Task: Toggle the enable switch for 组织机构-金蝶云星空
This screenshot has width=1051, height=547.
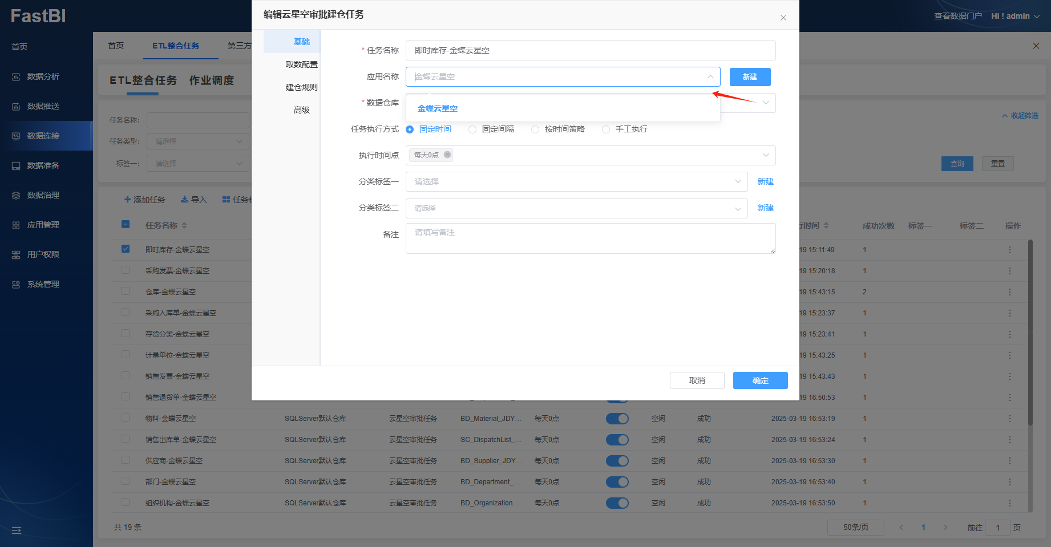Action: (x=617, y=503)
